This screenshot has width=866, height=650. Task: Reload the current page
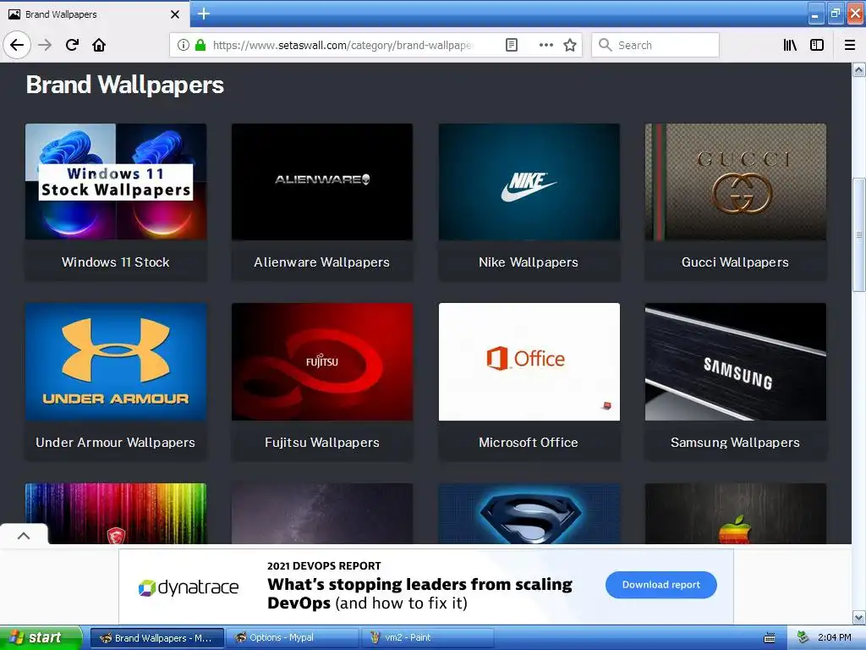73,45
